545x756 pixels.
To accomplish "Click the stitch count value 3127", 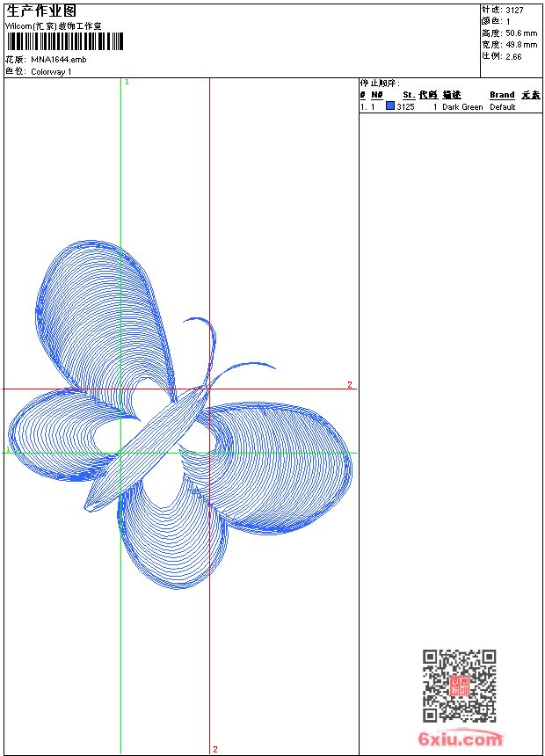I will pyautogui.click(x=514, y=10).
